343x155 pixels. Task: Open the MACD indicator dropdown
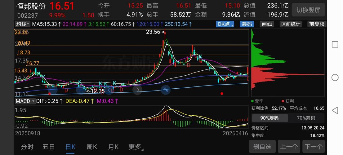25,101
